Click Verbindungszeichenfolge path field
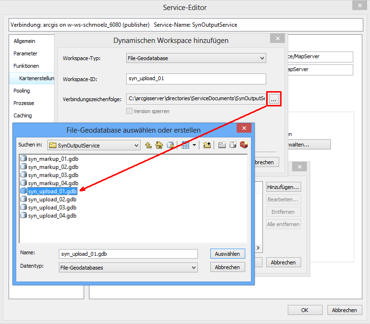370x324 pixels. [x=196, y=99]
